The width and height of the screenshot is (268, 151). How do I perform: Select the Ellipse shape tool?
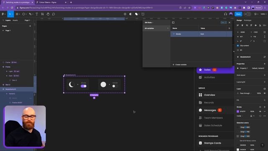coord(23,14)
